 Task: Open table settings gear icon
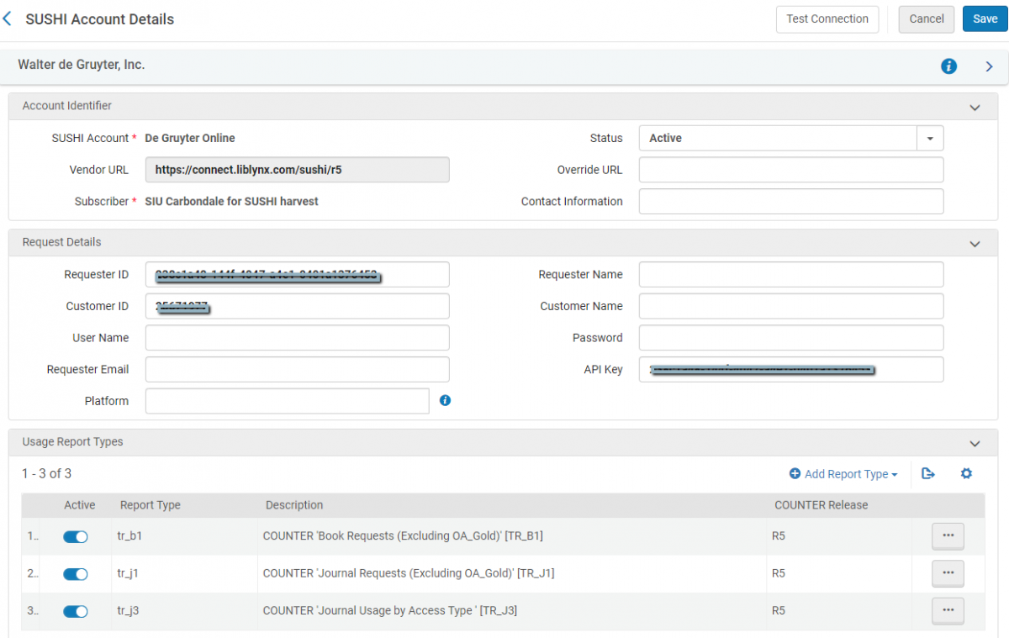click(x=966, y=474)
